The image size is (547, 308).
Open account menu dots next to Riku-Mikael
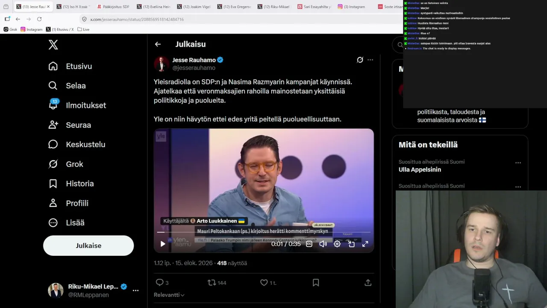click(x=135, y=290)
